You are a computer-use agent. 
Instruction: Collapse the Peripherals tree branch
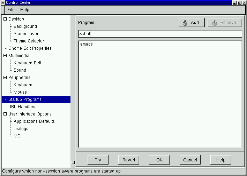(5, 78)
